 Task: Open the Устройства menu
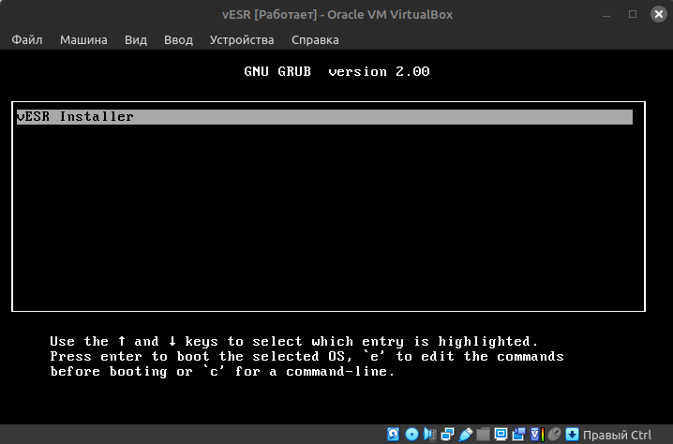coord(242,40)
